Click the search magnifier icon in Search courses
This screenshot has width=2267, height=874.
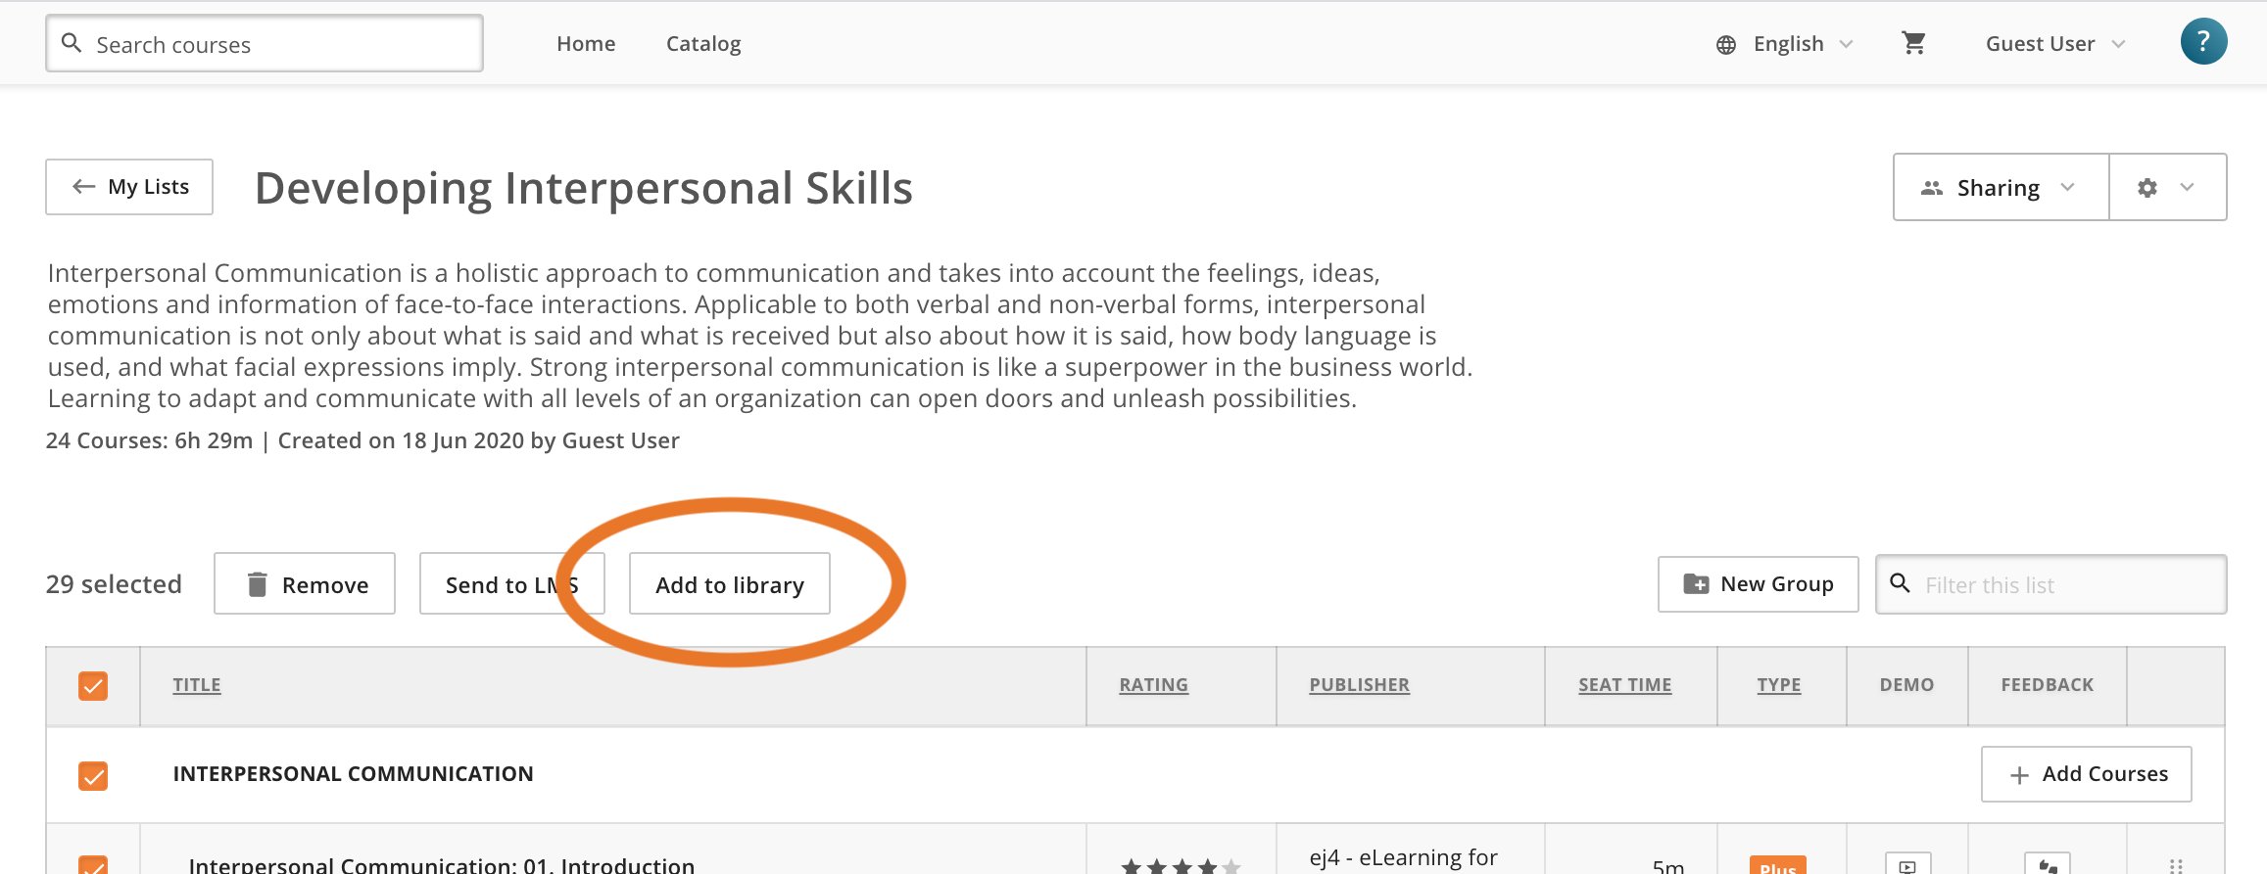pos(72,43)
